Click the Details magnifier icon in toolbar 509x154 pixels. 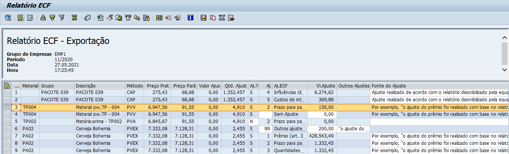pos(8,18)
